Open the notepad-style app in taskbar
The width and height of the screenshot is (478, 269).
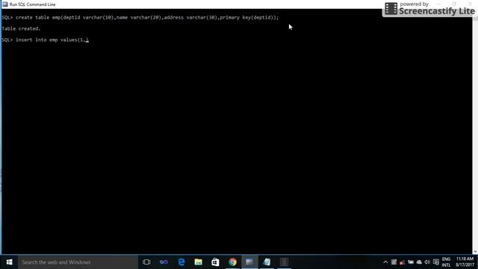pyautogui.click(x=267, y=262)
